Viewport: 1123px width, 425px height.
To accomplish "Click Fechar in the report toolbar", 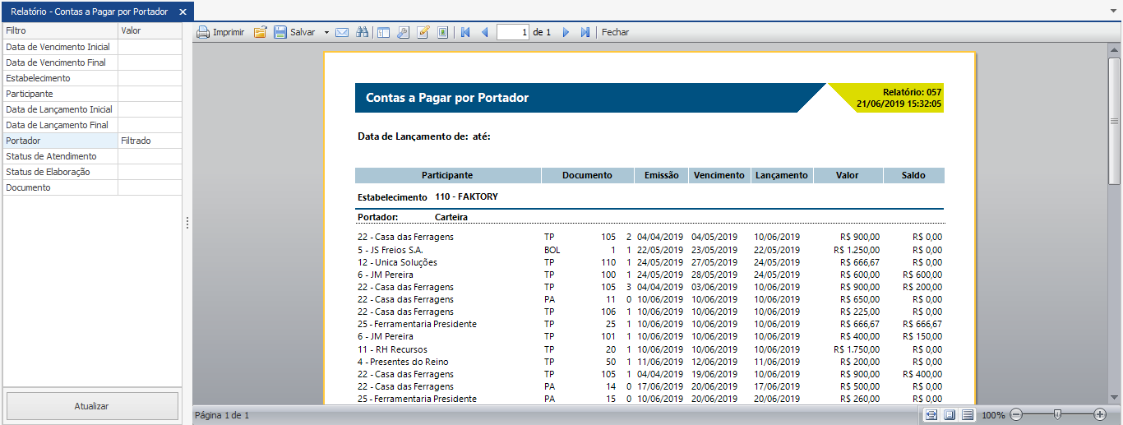I will (x=615, y=33).
